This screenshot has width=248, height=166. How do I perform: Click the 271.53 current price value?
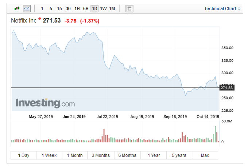[52, 20]
